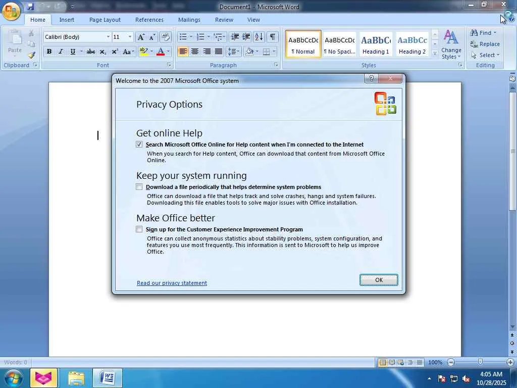517x388 pixels.
Task: Toggle Bold formatting
Action: click(49, 52)
